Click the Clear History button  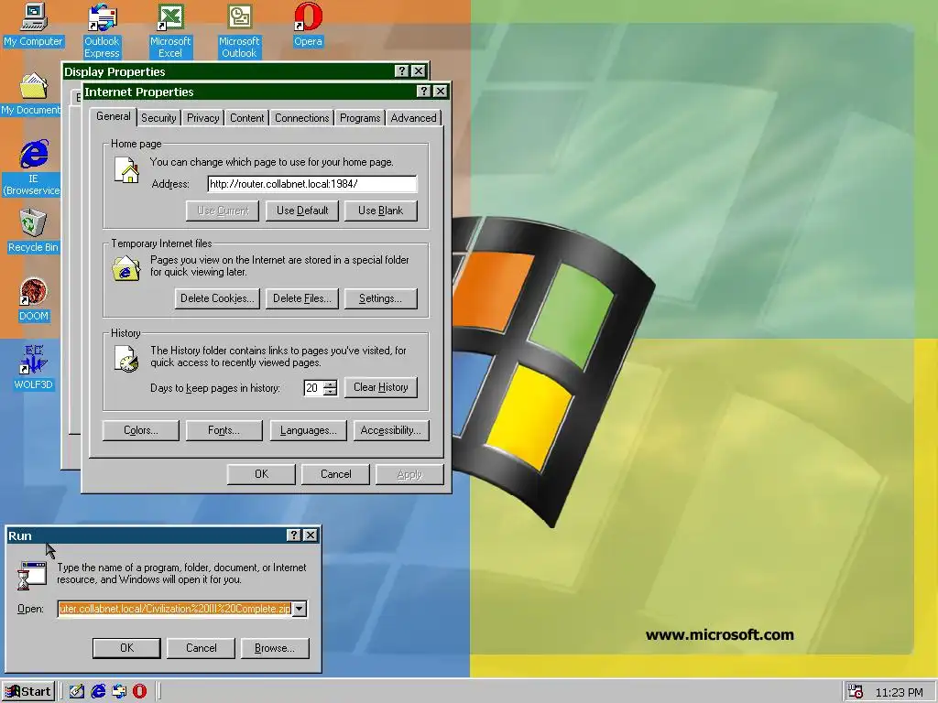click(x=380, y=387)
